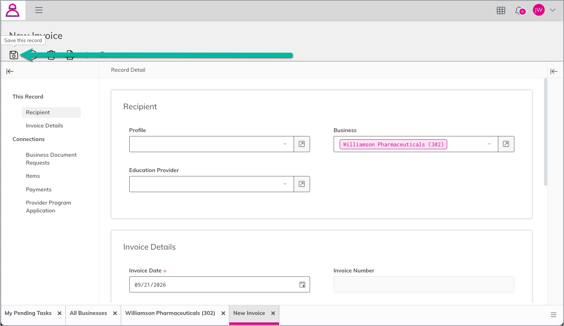The width and height of the screenshot is (564, 326).
Task: Jump to Recipient in the sidebar
Action: [51, 112]
